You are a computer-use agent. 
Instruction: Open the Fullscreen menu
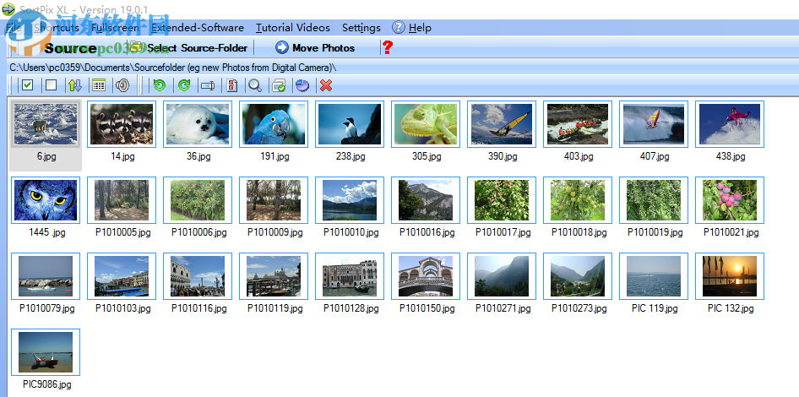coord(115,28)
